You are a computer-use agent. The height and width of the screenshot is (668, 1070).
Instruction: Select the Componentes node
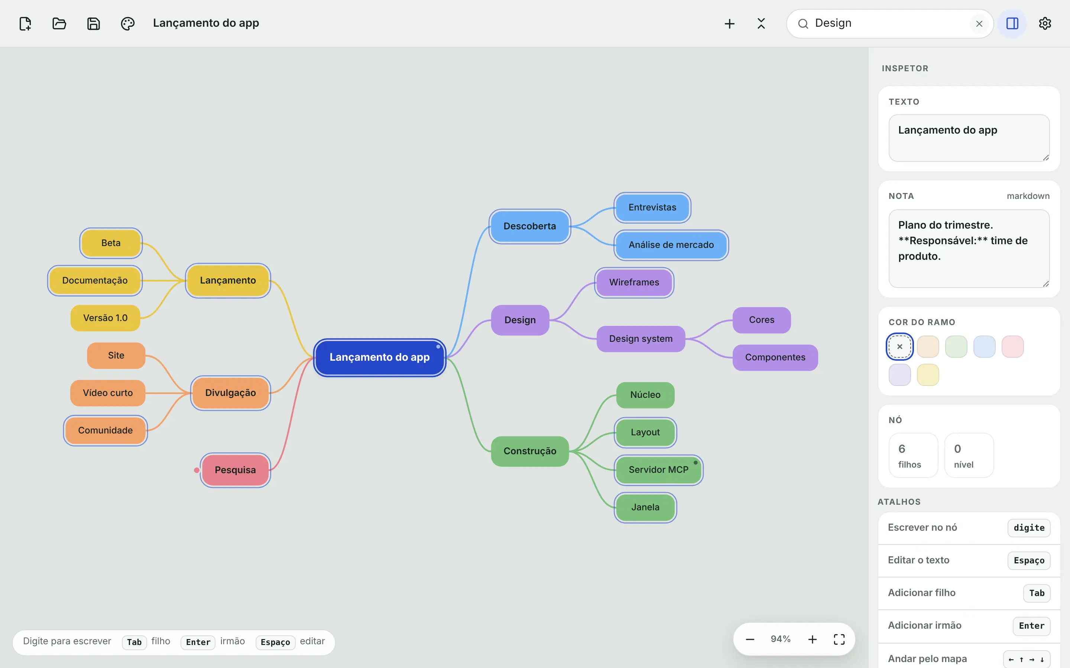click(775, 357)
